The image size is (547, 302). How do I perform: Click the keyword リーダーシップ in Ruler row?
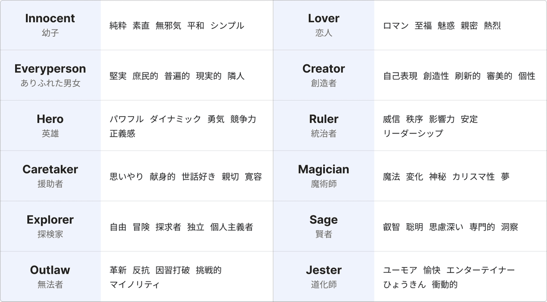413,133
